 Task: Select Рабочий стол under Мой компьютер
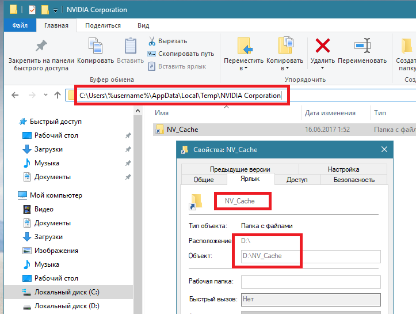56,278
